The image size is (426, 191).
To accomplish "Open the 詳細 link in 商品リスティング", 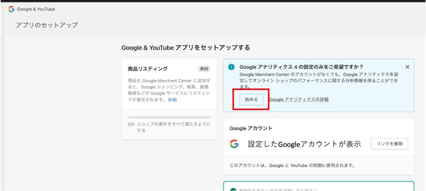I will pyautogui.click(x=172, y=100).
